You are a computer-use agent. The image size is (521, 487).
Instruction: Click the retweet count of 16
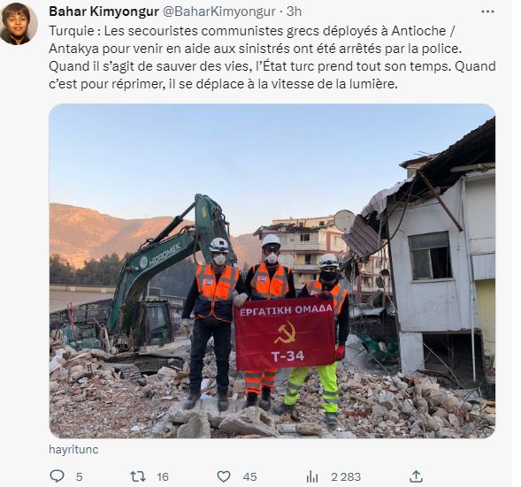pyautogui.click(x=163, y=476)
